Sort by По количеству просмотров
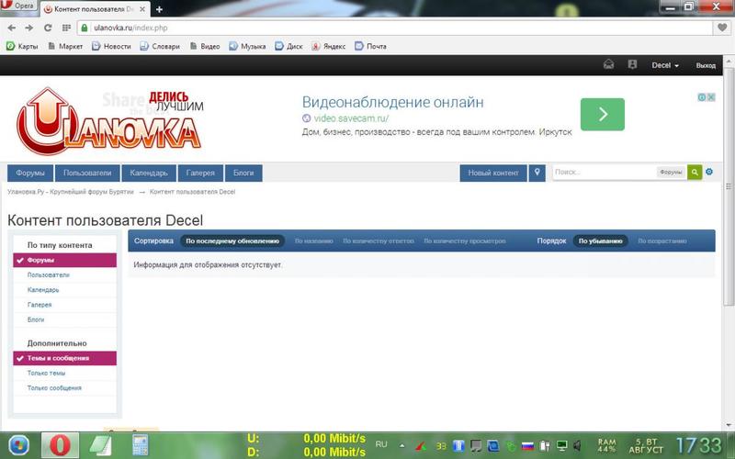 click(x=465, y=241)
